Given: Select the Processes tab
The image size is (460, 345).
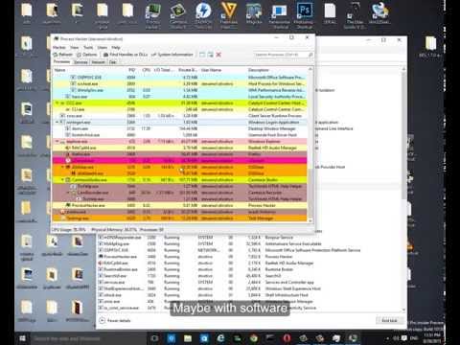Looking at the screenshot, I should point(62,61).
